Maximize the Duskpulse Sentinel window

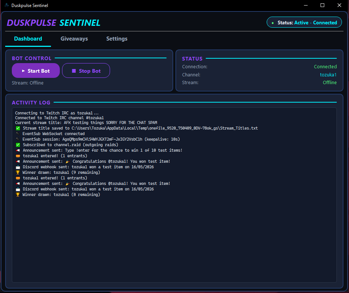click(322, 5)
